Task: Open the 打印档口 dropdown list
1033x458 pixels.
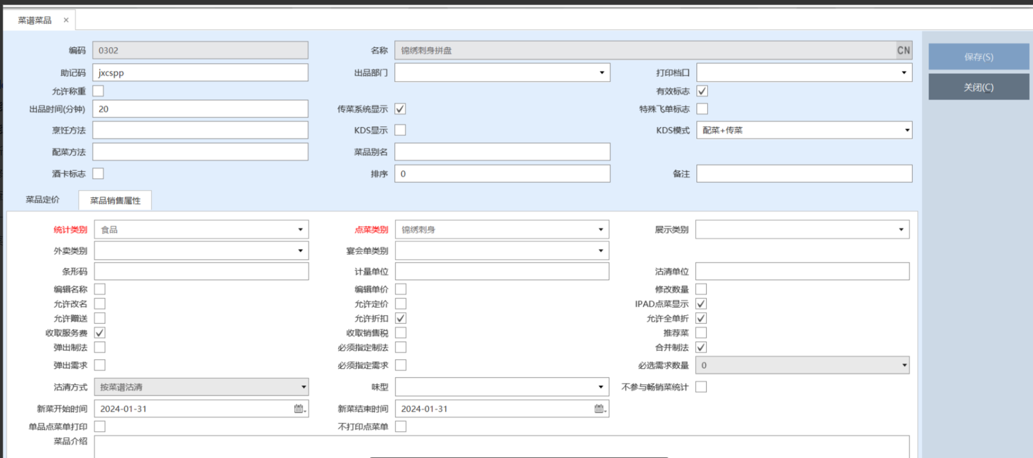Action: (x=904, y=73)
